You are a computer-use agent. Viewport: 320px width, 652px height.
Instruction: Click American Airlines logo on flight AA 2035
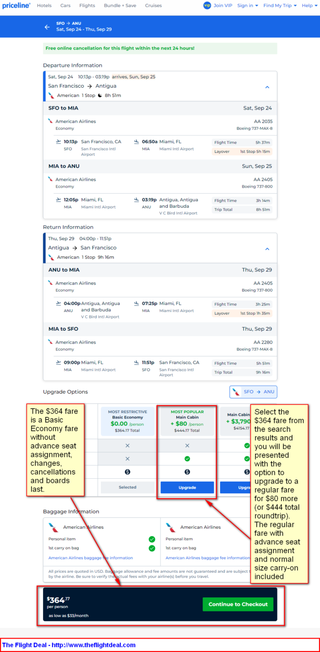pos(51,121)
